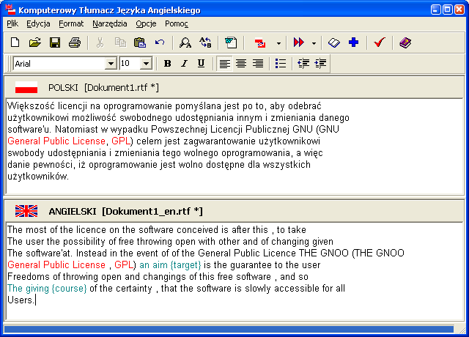Increase the paragraph indent

[x=320, y=64]
